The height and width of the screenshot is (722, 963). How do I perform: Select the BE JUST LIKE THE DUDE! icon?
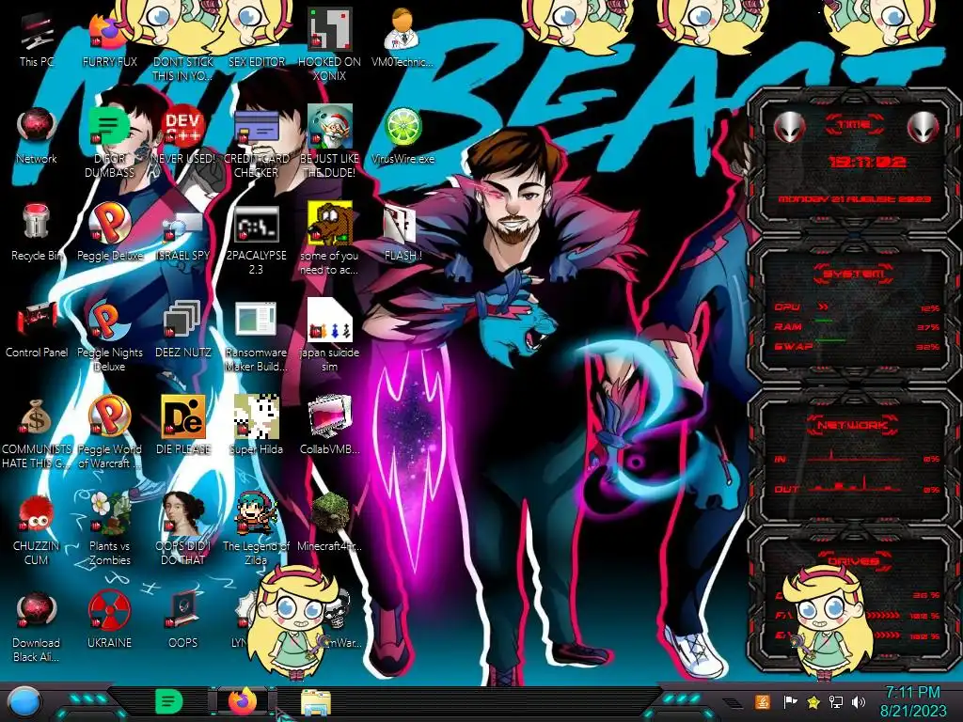tap(330, 141)
